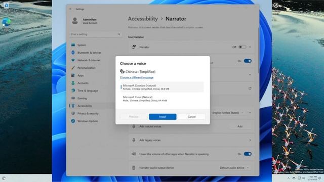
Task: Click the System monitor icon in sidebar
Action: coord(73,45)
